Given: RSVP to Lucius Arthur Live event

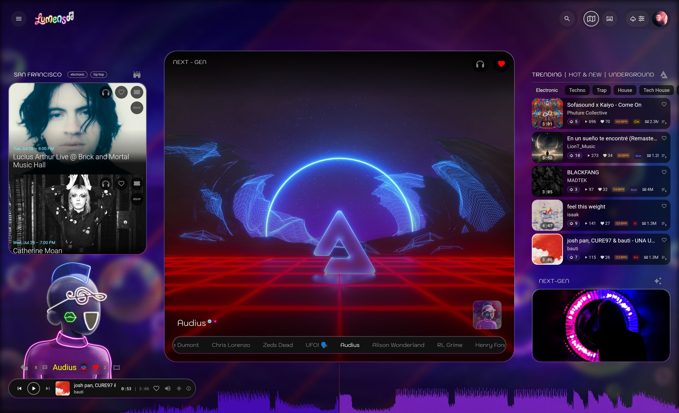Looking at the screenshot, I should click(x=137, y=108).
